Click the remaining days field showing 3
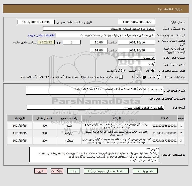 click(72, 42)
